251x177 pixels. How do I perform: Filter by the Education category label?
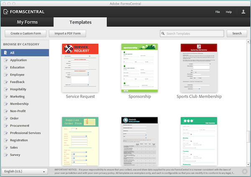pos(17,68)
